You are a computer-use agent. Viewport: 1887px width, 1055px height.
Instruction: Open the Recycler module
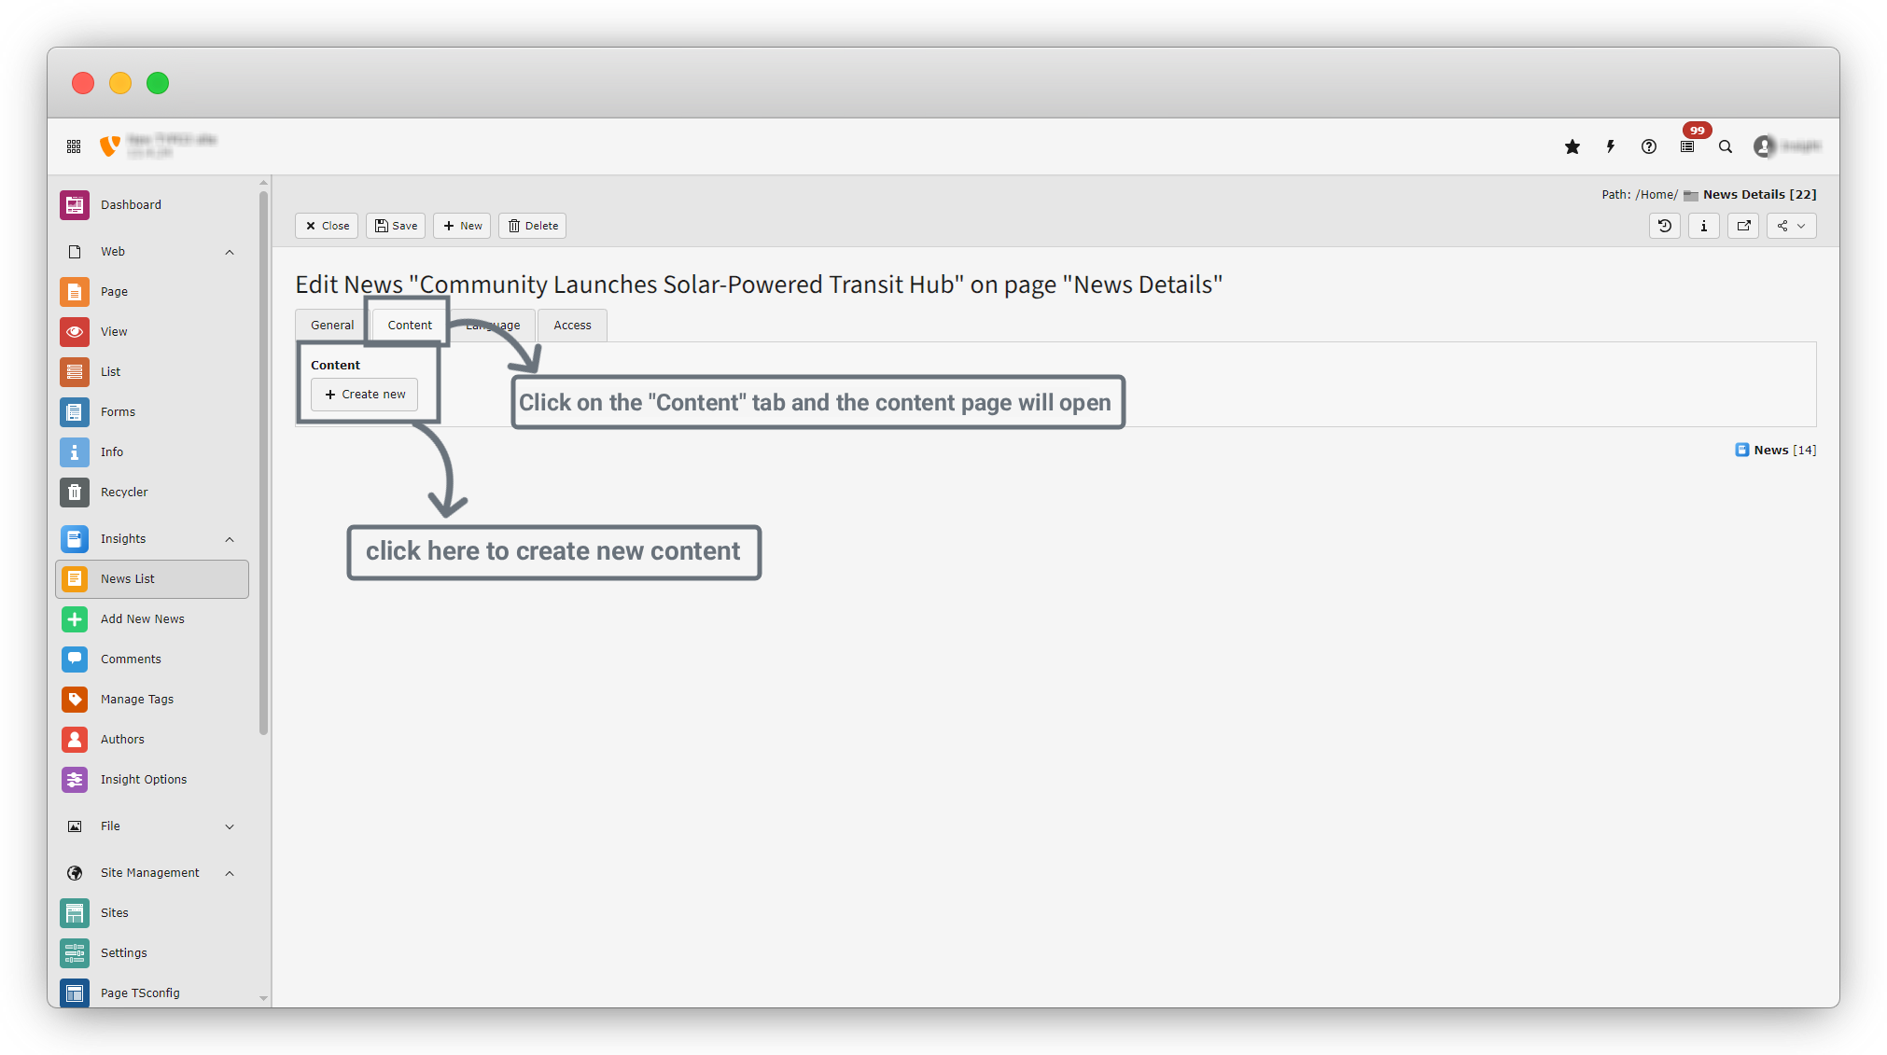[x=124, y=492]
